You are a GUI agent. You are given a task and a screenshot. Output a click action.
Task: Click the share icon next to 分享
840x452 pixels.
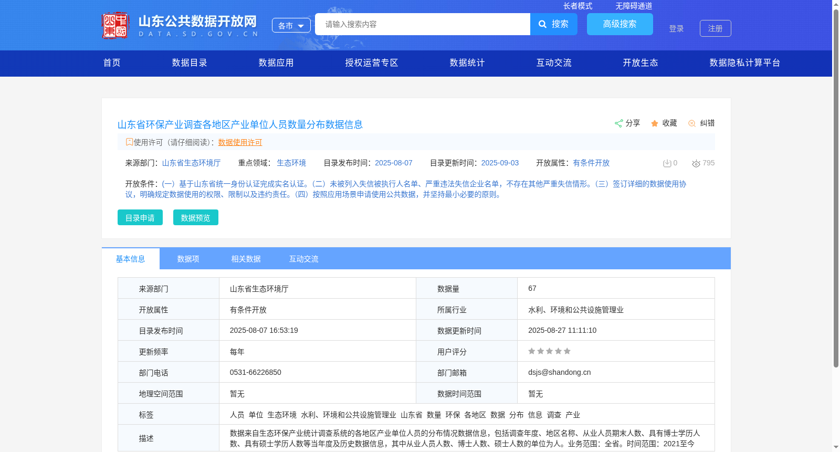[618, 123]
